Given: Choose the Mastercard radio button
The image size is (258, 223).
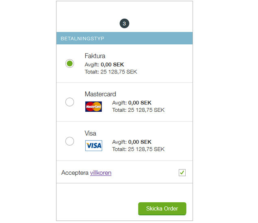Looking at the screenshot, I should tap(69, 102).
